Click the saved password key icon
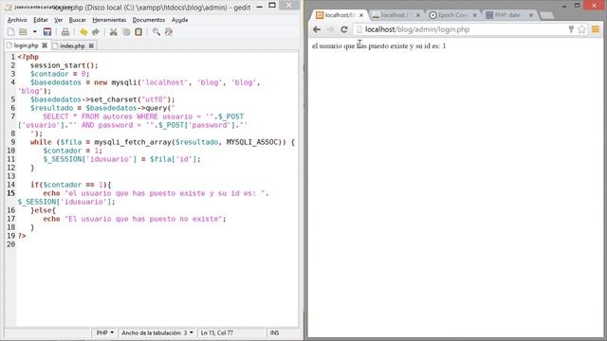This screenshot has width=607, height=341. pos(571,29)
